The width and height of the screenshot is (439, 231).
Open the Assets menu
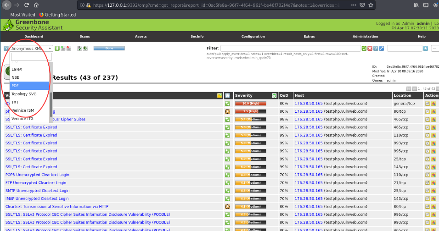click(x=141, y=37)
